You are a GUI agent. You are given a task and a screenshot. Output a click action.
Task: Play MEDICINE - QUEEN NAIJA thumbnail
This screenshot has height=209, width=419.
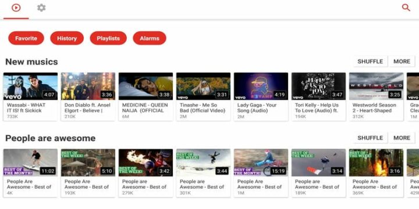tap(145, 86)
